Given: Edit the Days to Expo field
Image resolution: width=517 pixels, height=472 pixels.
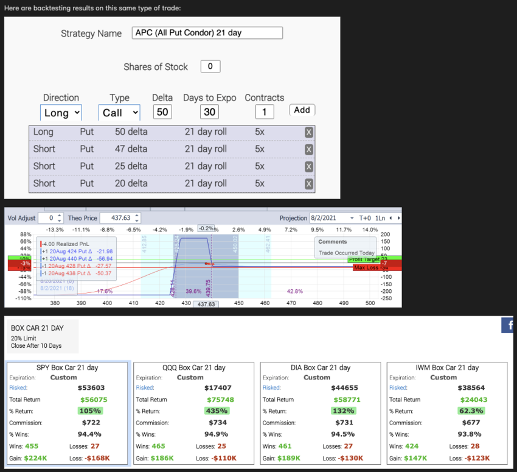Looking at the screenshot, I should click(209, 112).
